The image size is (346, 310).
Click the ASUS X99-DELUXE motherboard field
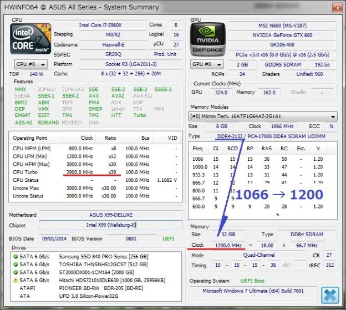click(x=111, y=215)
